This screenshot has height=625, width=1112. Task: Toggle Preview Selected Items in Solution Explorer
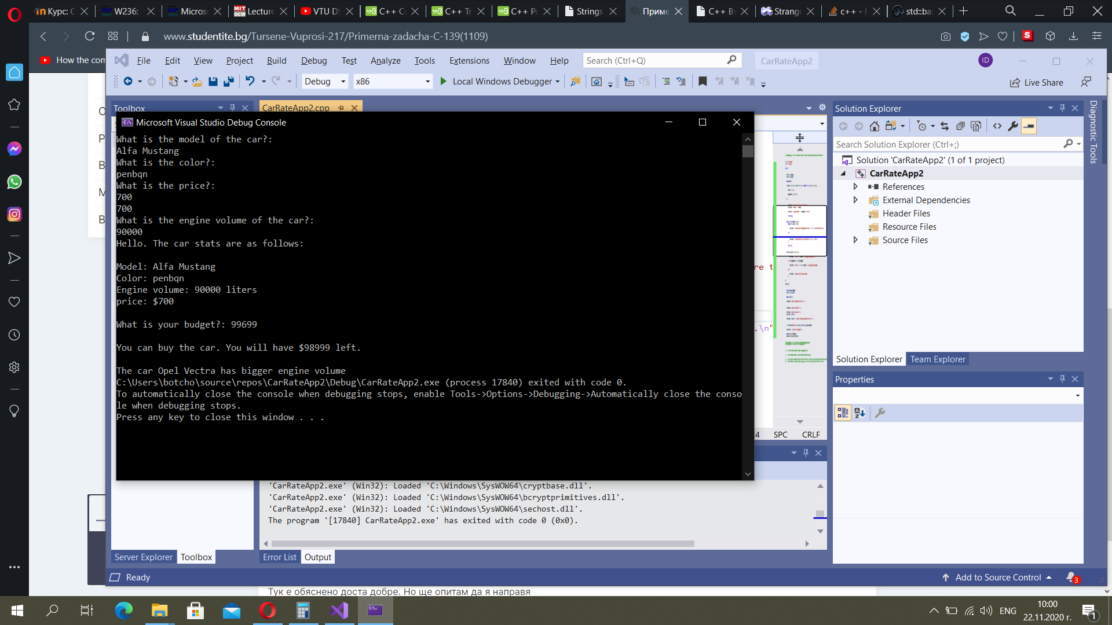pyautogui.click(x=1029, y=126)
